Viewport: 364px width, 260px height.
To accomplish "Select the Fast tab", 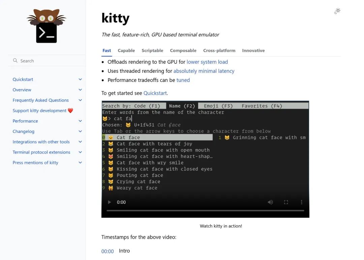I will click(x=107, y=51).
